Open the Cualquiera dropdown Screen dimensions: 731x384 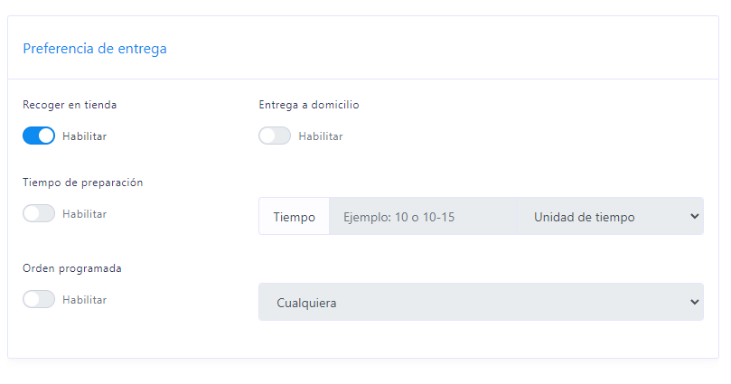coord(481,302)
